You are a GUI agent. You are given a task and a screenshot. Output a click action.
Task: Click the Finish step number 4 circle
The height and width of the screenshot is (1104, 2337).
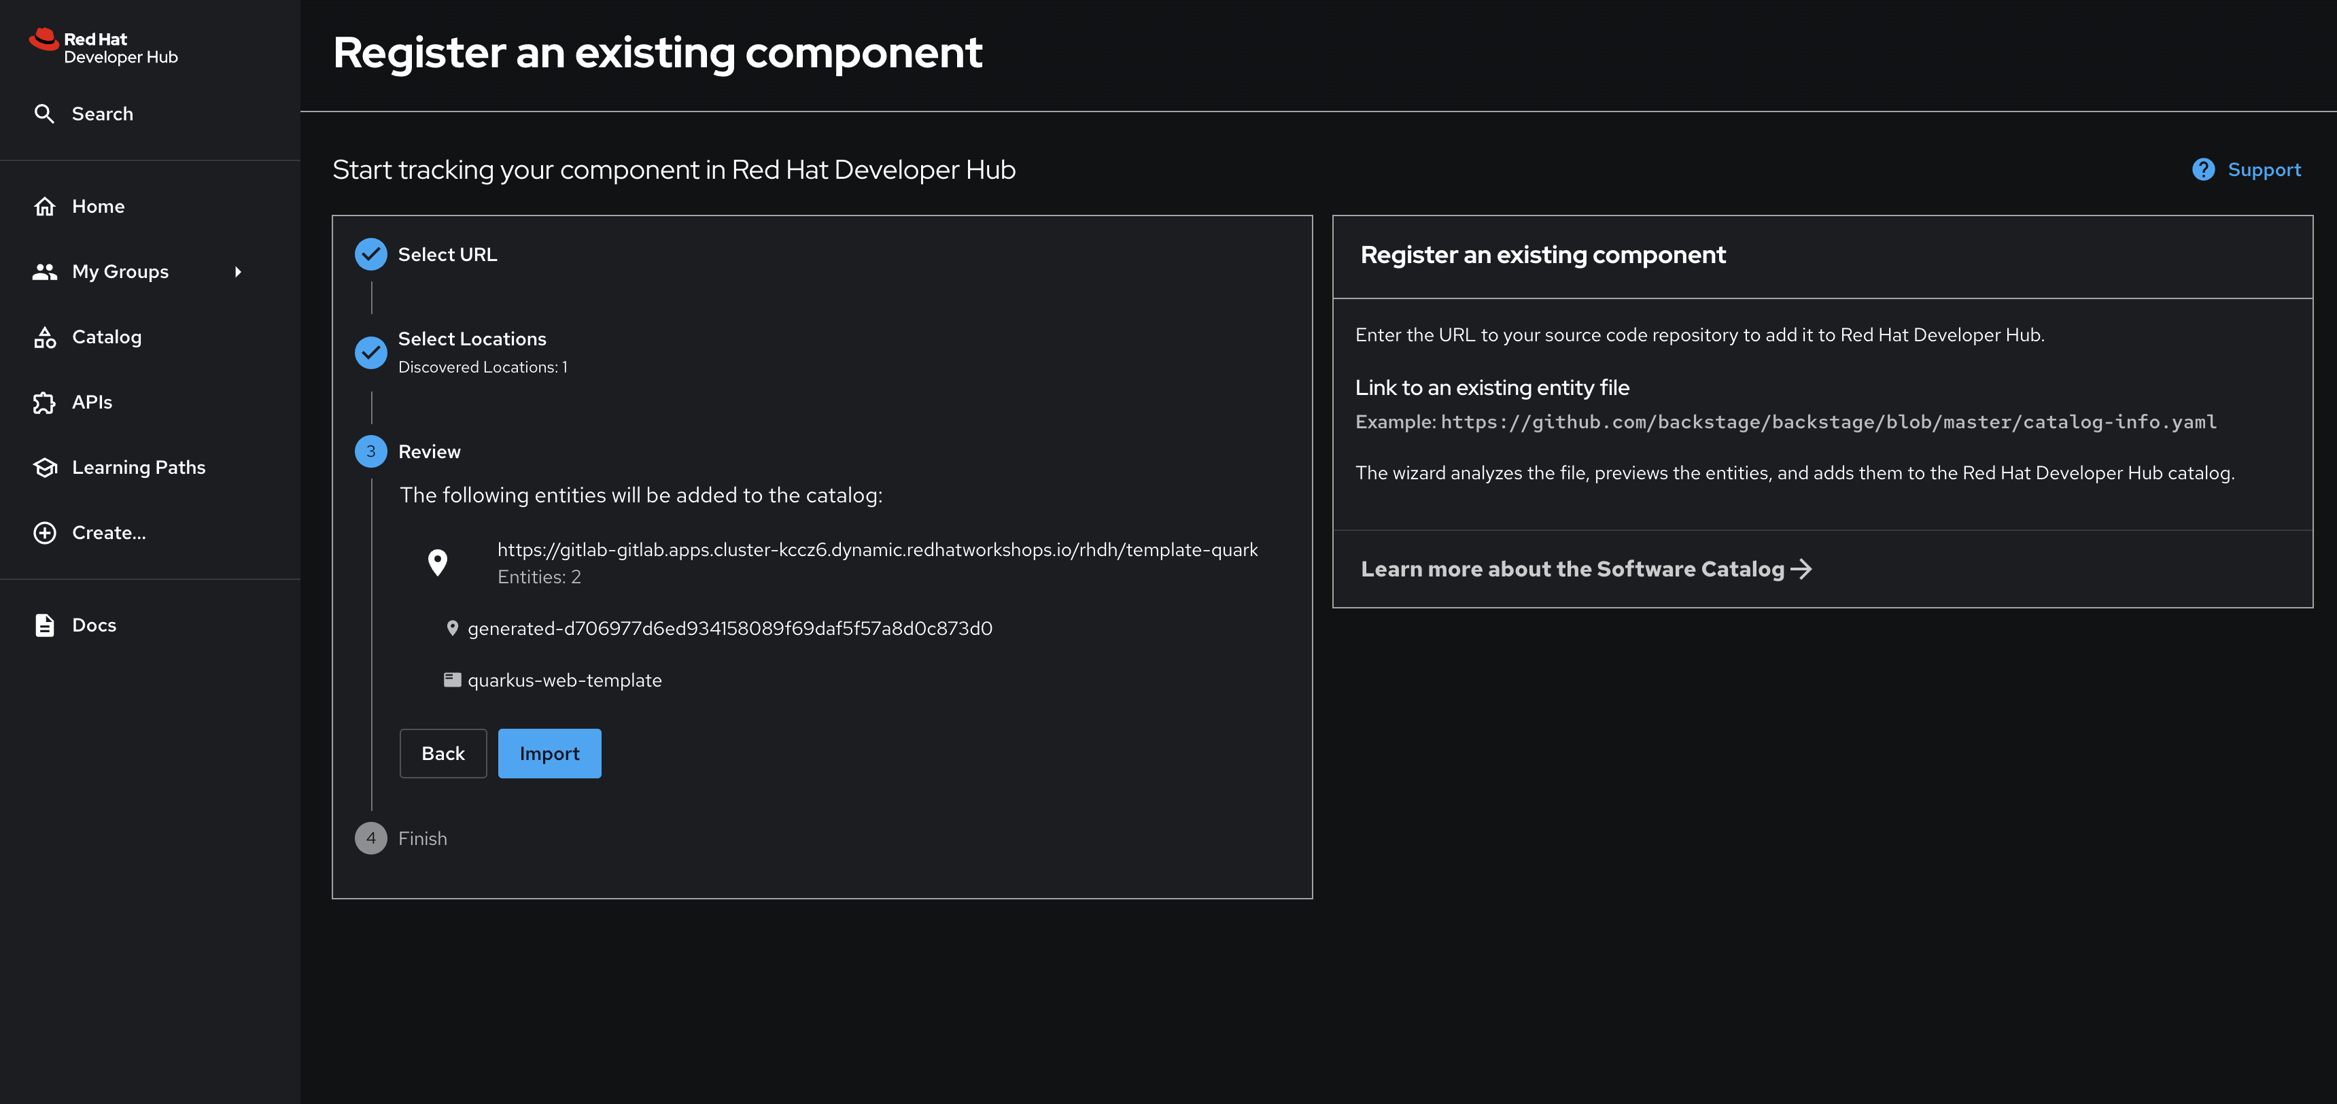coord(371,838)
